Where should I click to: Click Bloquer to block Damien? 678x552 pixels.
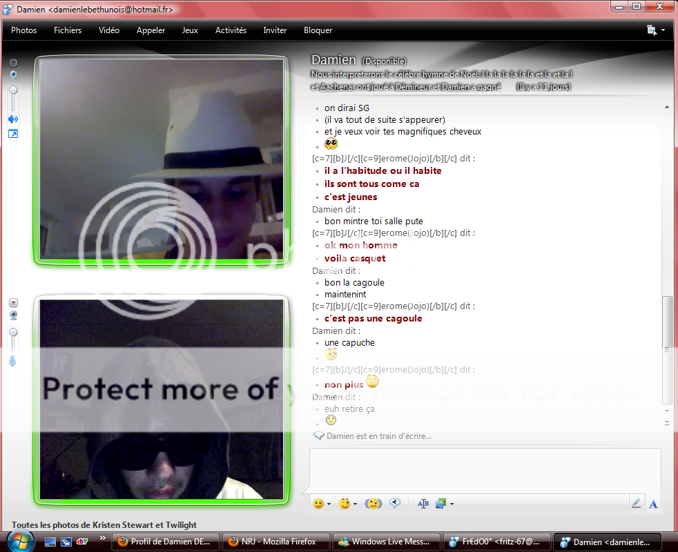point(318,30)
